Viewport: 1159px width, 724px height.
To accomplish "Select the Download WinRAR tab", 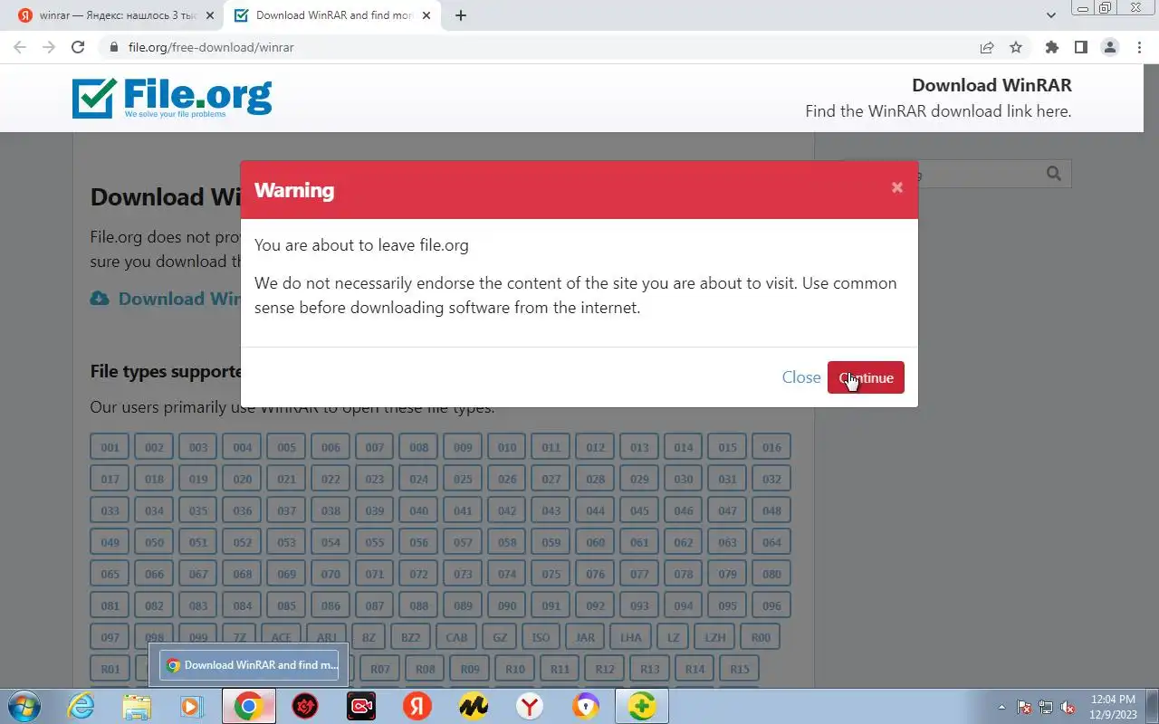I will 333,15.
